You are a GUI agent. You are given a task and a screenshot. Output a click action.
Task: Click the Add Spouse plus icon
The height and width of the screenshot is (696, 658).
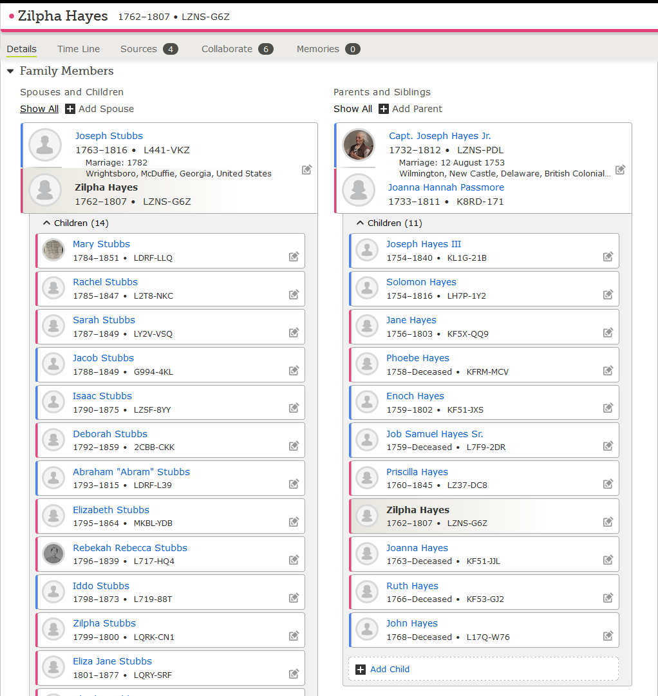[70, 109]
